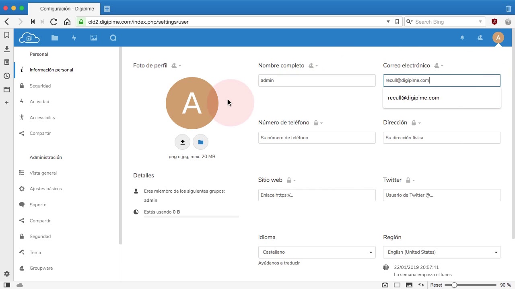Show notifications bell
The image size is (515, 289).
(x=462, y=38)
